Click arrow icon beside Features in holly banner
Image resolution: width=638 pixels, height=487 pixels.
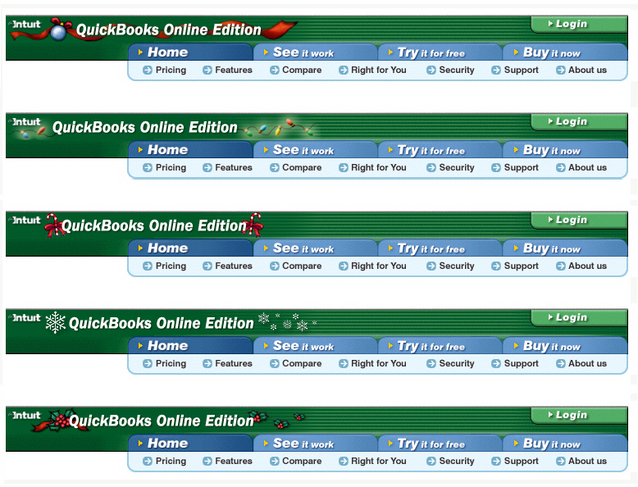(207, 462)
